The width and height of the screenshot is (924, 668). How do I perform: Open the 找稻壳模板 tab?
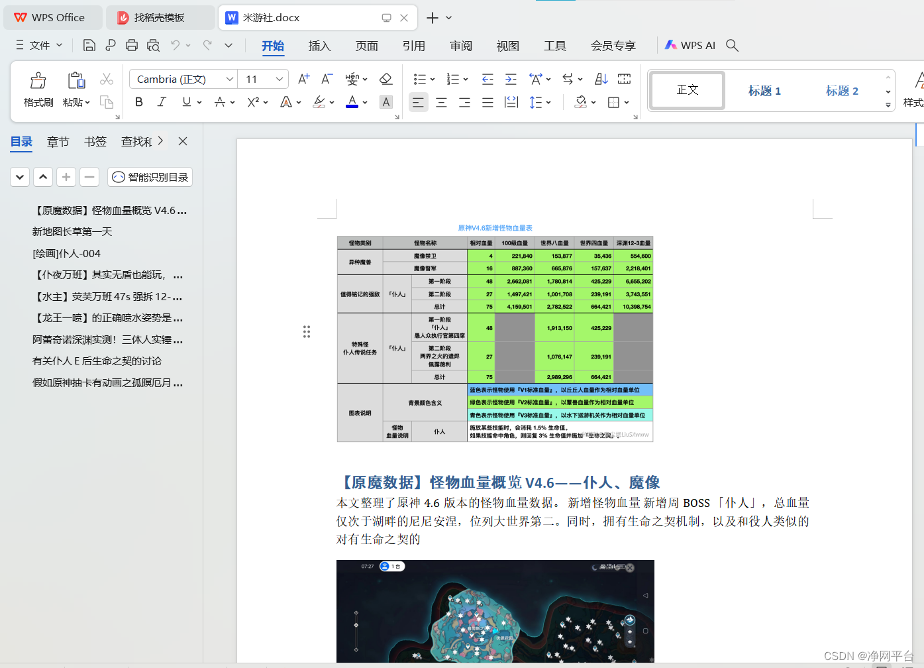(x=160, y=17)
